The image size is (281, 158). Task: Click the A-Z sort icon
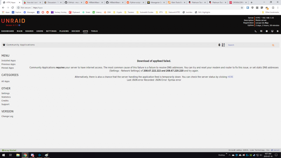click(223, 45)
